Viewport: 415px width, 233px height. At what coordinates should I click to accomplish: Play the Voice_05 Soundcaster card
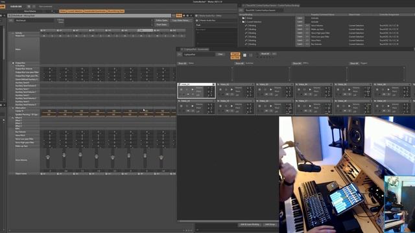[349, 89]
